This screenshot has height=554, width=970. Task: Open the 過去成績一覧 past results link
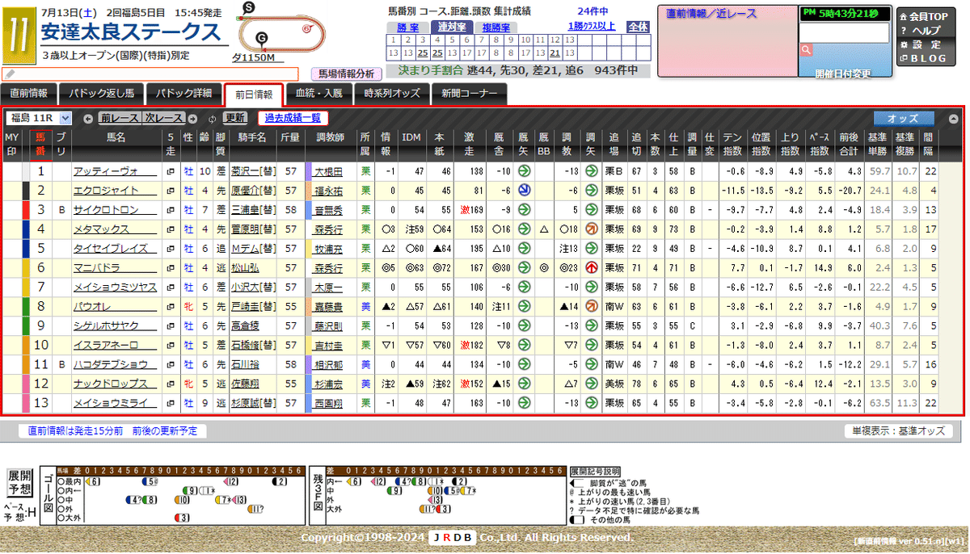(x=292, y=116)
